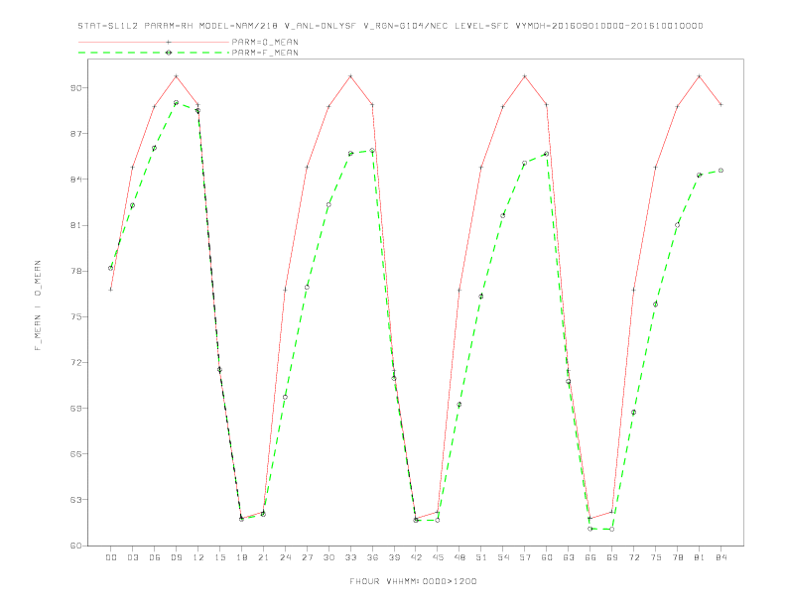Click x-axis forecast hour label 30
Image resolution: width=786 pixels, height=607 pixels.
click(328, 557)
